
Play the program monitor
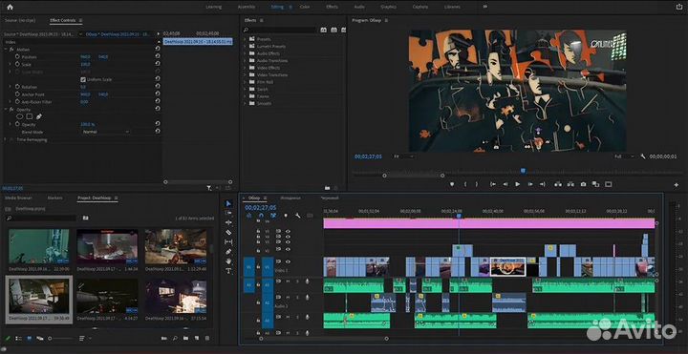click(x=518, y=184)
